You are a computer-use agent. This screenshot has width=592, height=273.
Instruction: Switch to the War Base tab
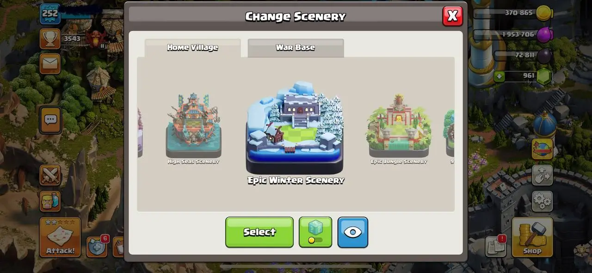tap(296, 48)
